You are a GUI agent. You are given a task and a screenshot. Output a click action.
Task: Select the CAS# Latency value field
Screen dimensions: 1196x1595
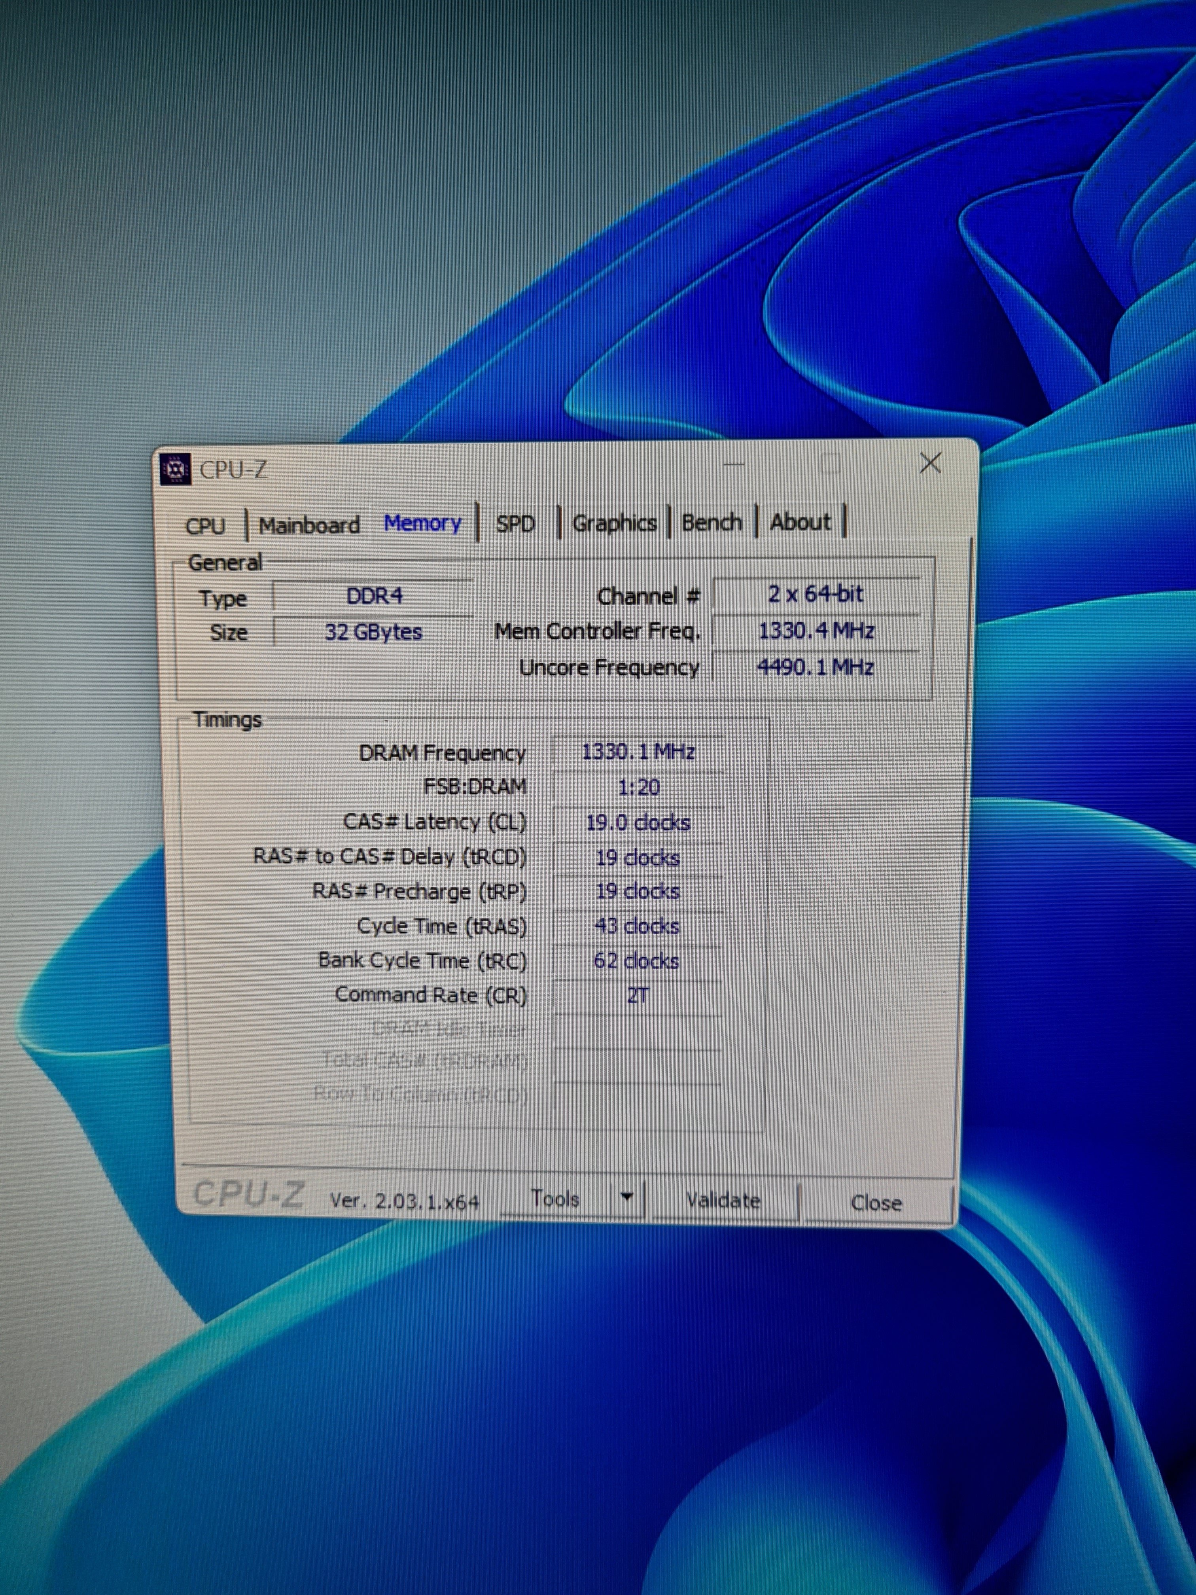pos(638,823)
